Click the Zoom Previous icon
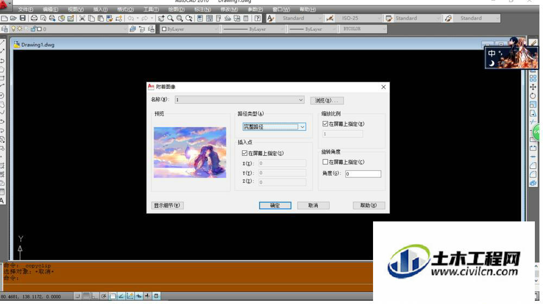This screenshot has height=305, width=543. (x=189, y=18)
